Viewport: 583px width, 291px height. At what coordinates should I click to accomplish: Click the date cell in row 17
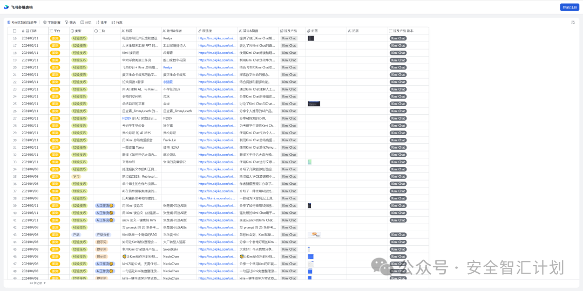click(x=33, y=45)
